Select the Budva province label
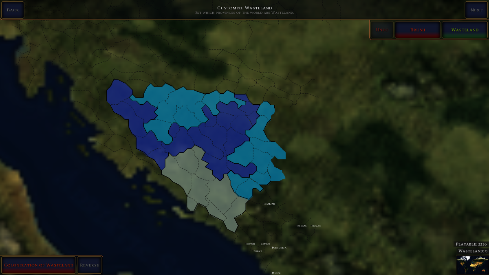The height and width of the screenshot is (275, 489). [258, 251]
